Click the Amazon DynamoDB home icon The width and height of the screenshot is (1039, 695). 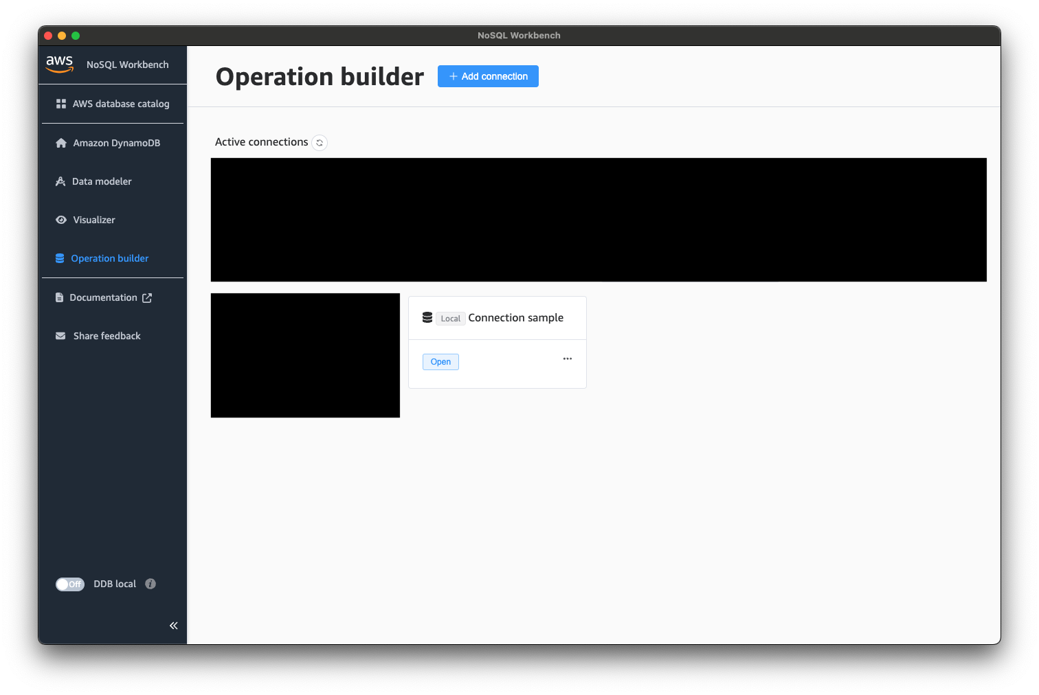tap(61, 143)
